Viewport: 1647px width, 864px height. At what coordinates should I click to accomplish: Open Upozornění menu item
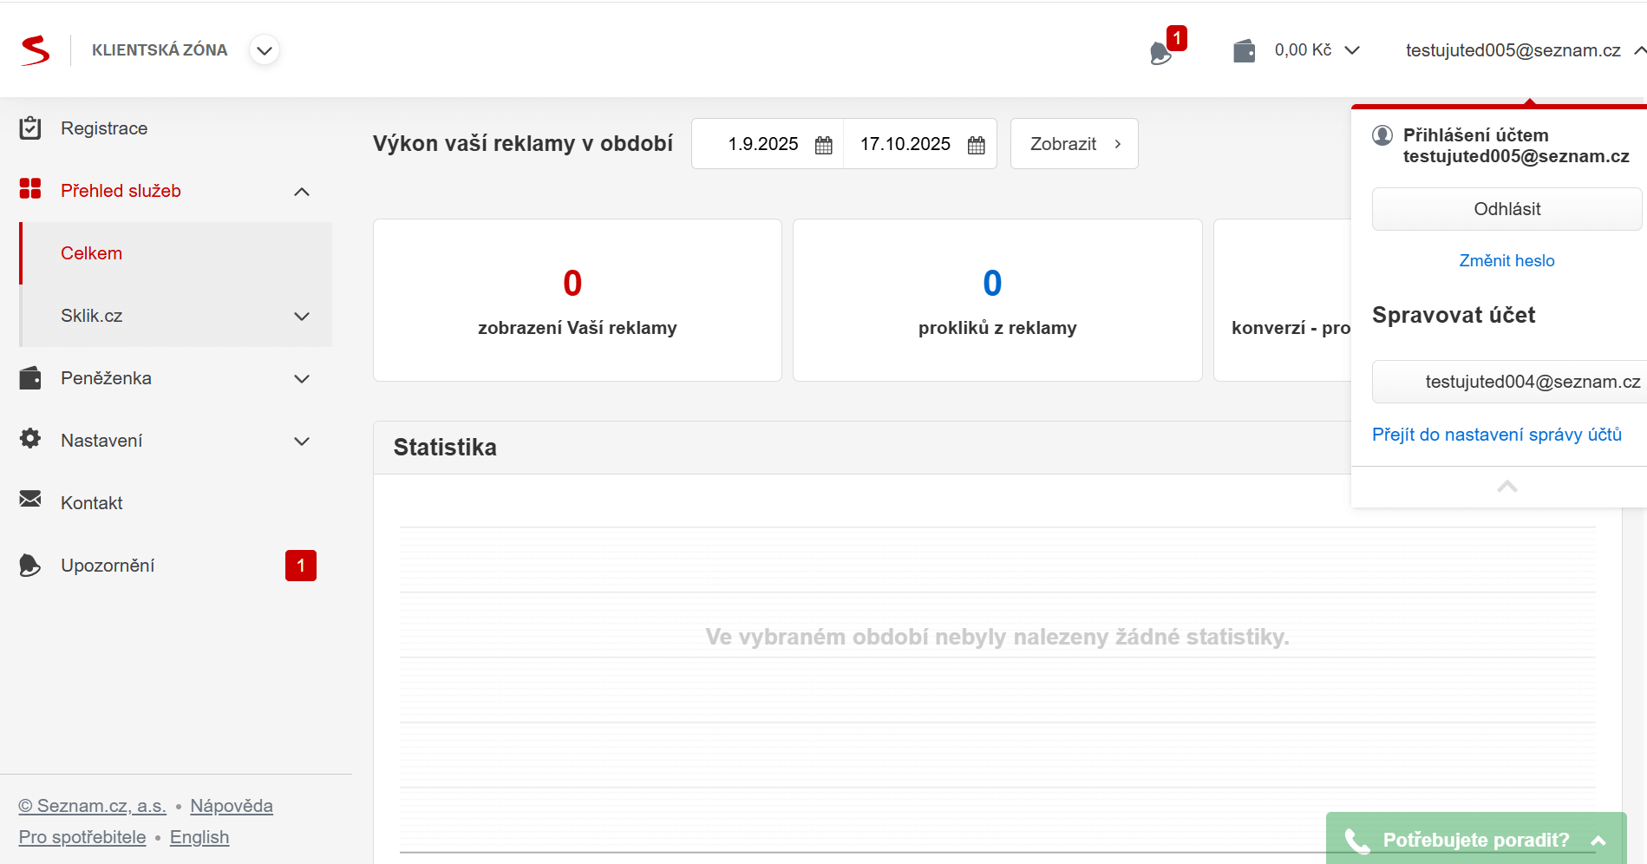point(108,566)
